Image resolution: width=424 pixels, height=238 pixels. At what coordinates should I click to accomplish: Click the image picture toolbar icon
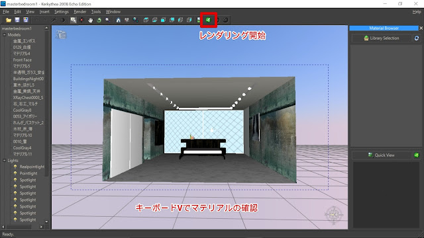pos(199,20)
